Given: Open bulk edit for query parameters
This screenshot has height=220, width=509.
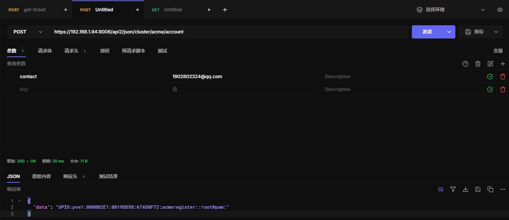Looking at the screenshot, I should pyautogui.click(x=490, y=64).
